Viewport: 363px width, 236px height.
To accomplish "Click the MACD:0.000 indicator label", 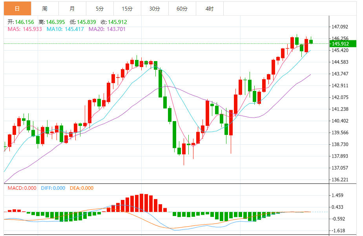I will click(x=22, y=188).
